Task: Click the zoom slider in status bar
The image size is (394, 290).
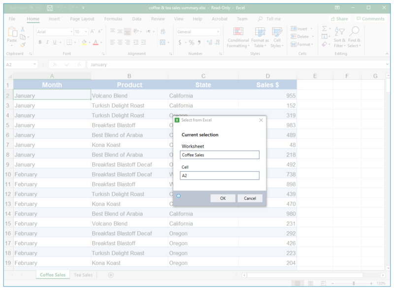Action: 354,283
